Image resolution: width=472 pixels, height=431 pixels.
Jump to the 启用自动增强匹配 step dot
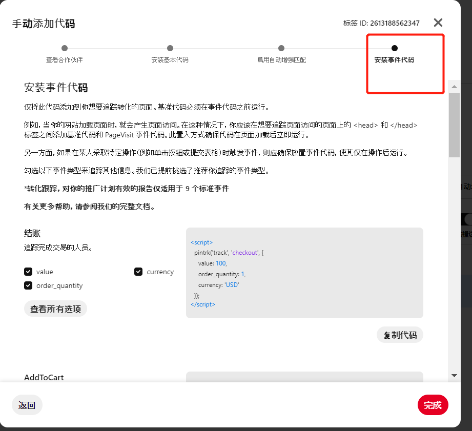pos(281,48)
